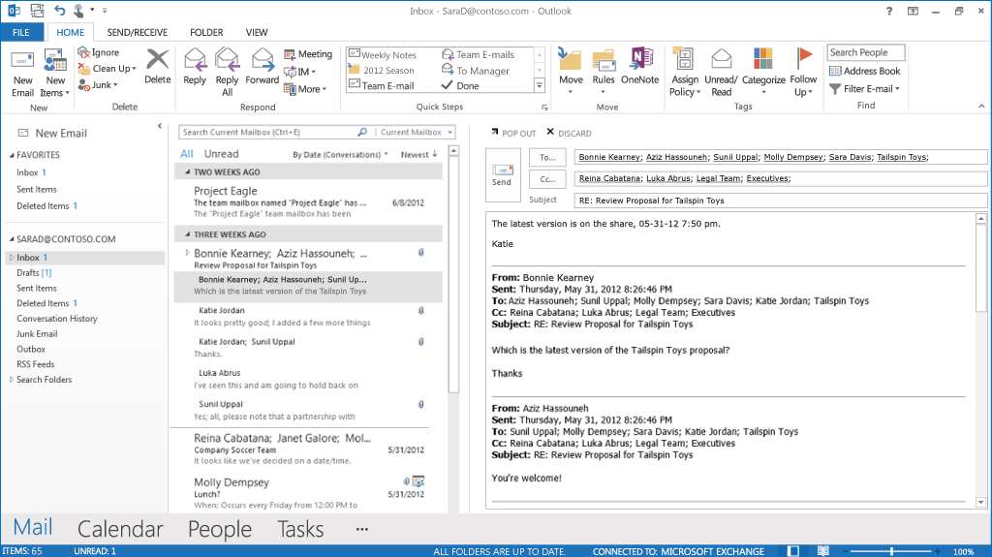Viewport: 992px width, 557px height.
Task: Click the Search Current Mailbox field
Action: point(268,133)
